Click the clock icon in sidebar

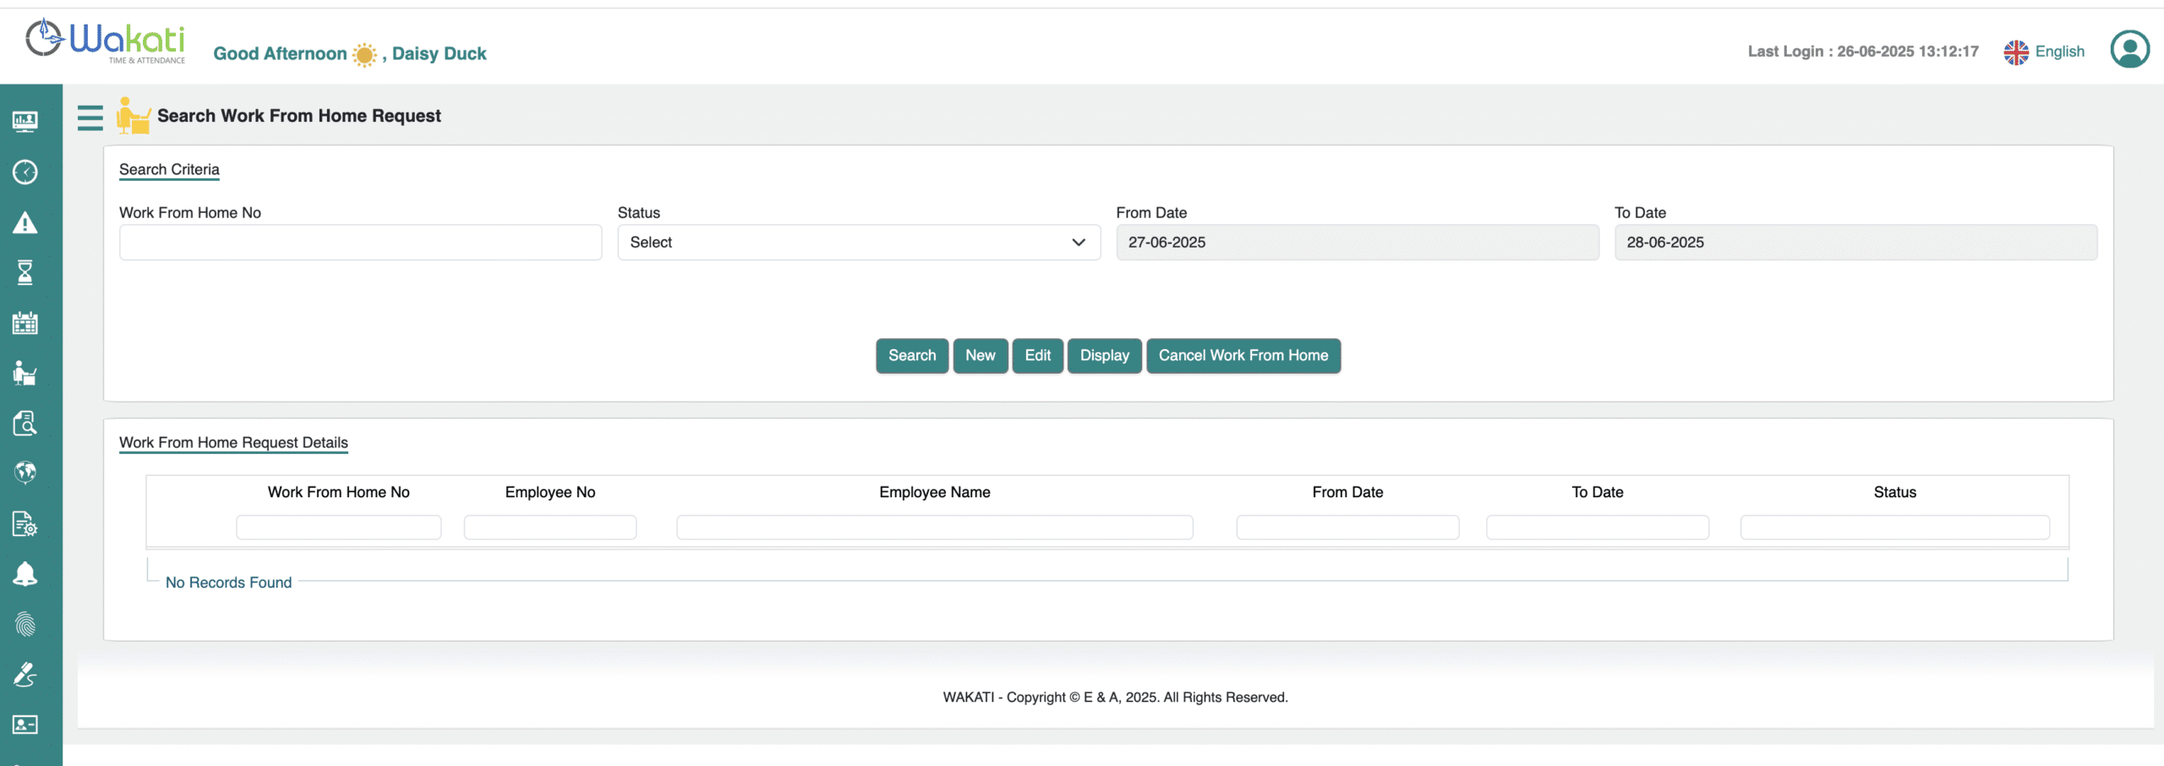pos(25,172)
